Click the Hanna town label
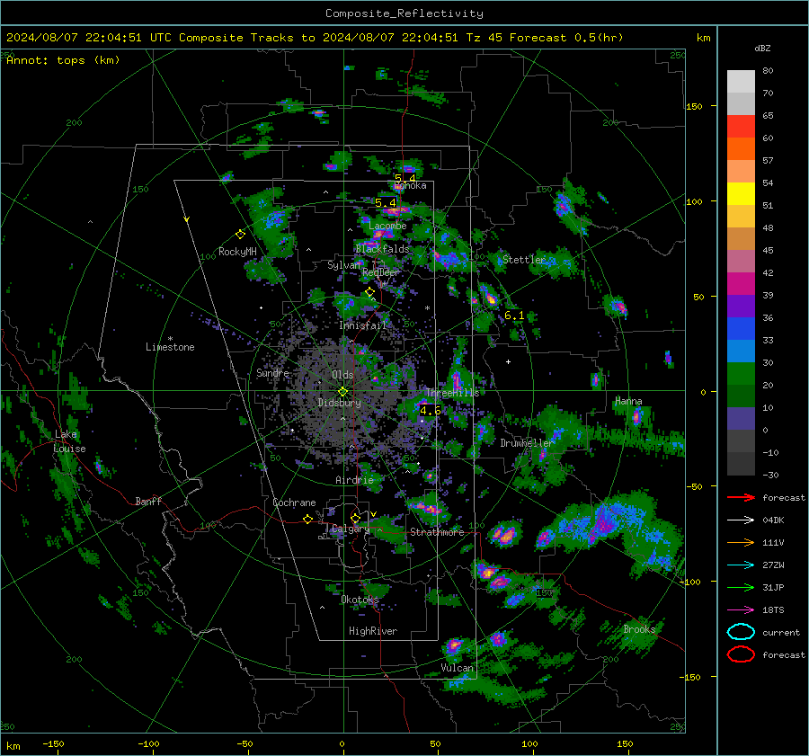 628,401
